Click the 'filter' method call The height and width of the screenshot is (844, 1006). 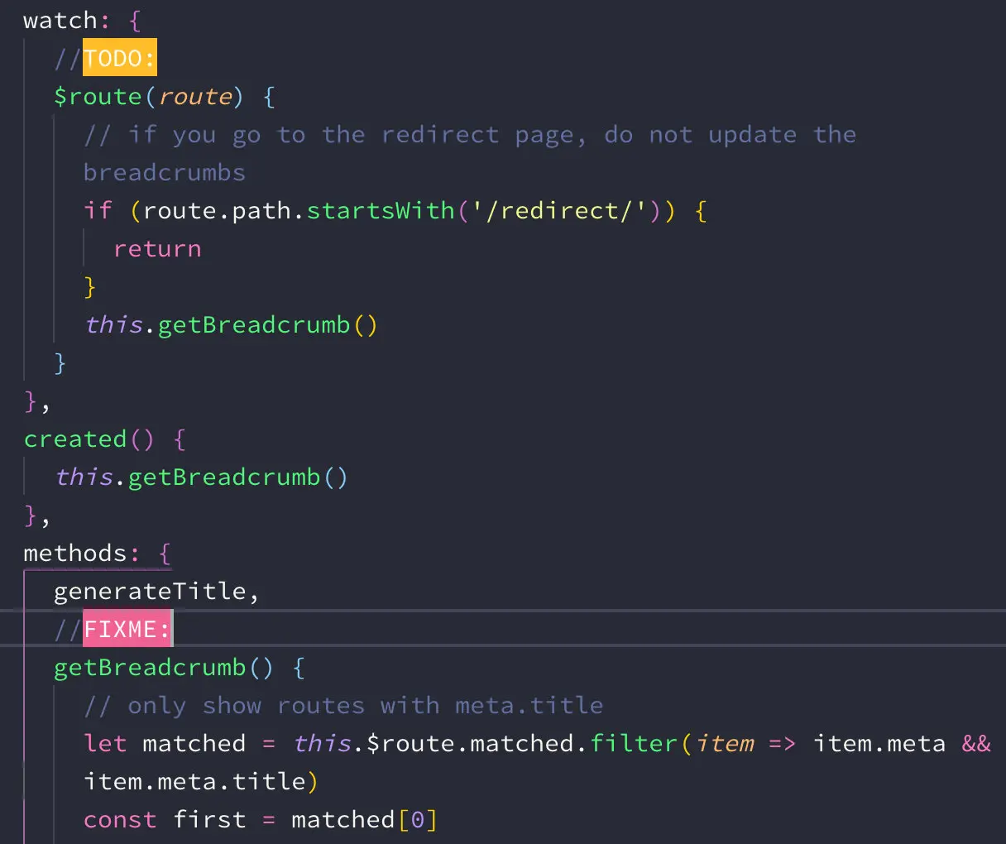pos(634,744)
